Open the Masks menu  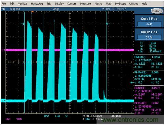pyautogui.click(x=98, y=4)
